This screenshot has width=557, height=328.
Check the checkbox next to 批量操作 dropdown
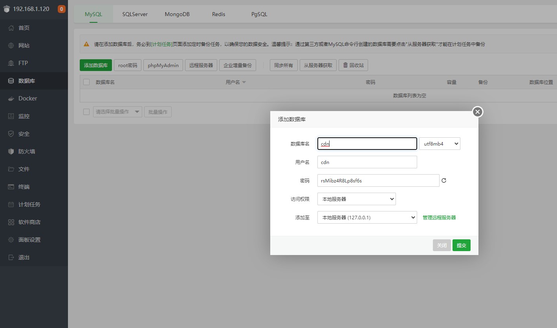[86, 111]
